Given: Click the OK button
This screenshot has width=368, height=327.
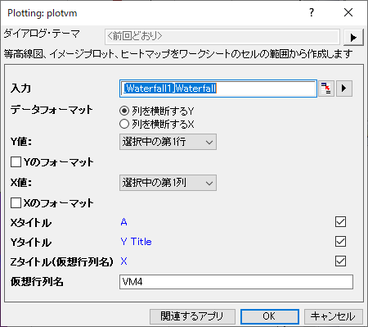Looking at the screenshot, I should (270, 316).
